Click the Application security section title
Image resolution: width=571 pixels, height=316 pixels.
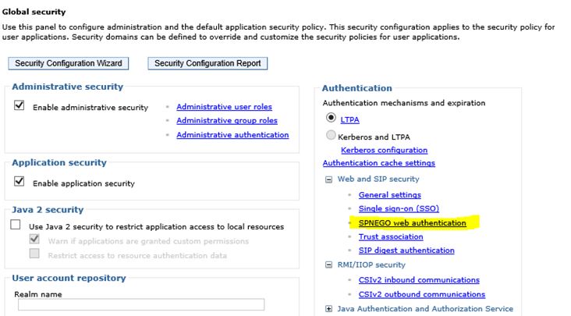pos(59,162)
